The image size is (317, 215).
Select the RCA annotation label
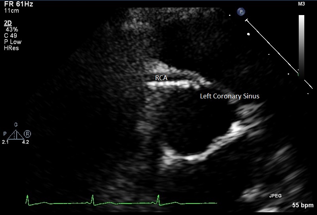(161, 78)
